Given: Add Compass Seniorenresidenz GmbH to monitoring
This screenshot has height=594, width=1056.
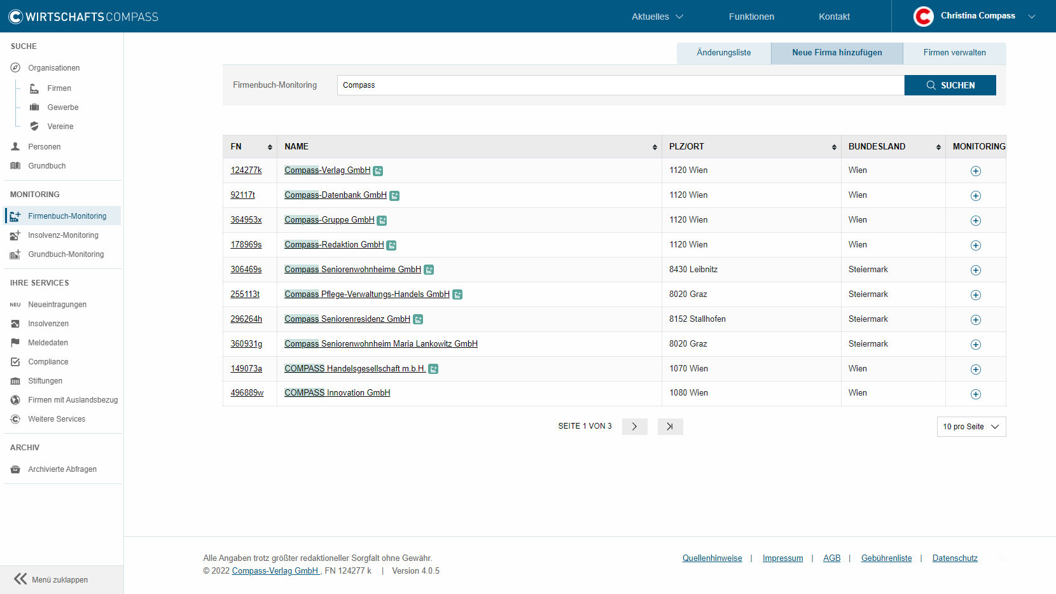Looking at the screenshot, I should coord(975,320).
